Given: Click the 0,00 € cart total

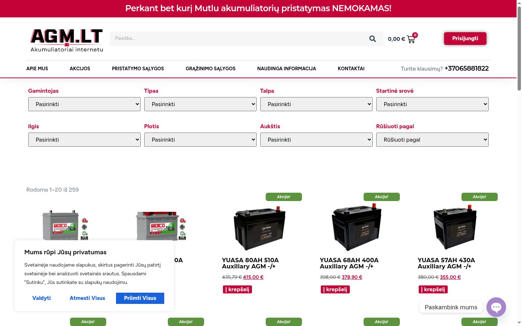Looking at the screenshot, I should 396,39.
